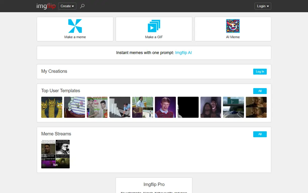Viewport: 308px width, 193px height.
Task: Select the striped shirt cartoon template
Action: click(74, 107)
